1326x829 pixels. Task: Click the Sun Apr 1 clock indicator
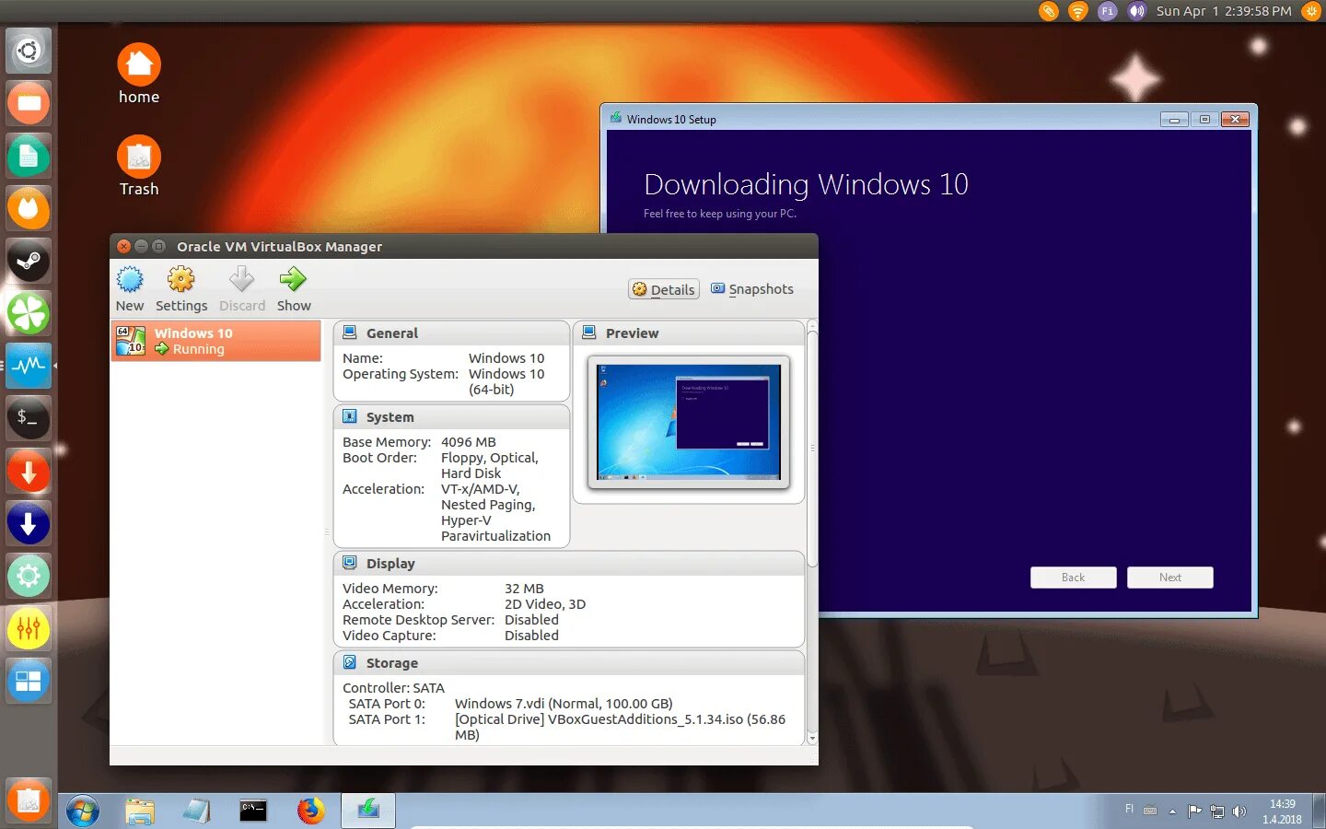pyautogui.click(x=1224, y=11)
